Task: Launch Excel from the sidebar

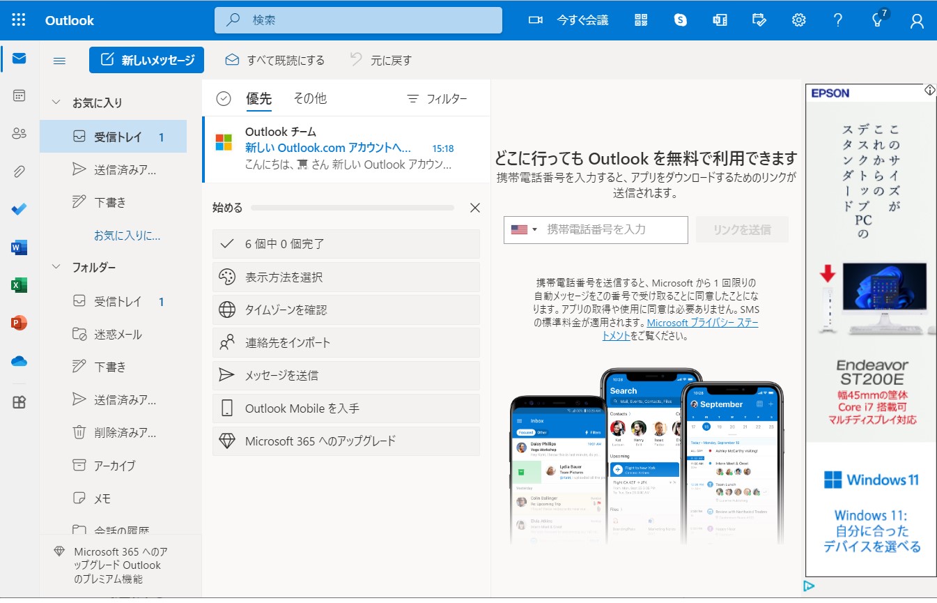Action: pos(19,284)
